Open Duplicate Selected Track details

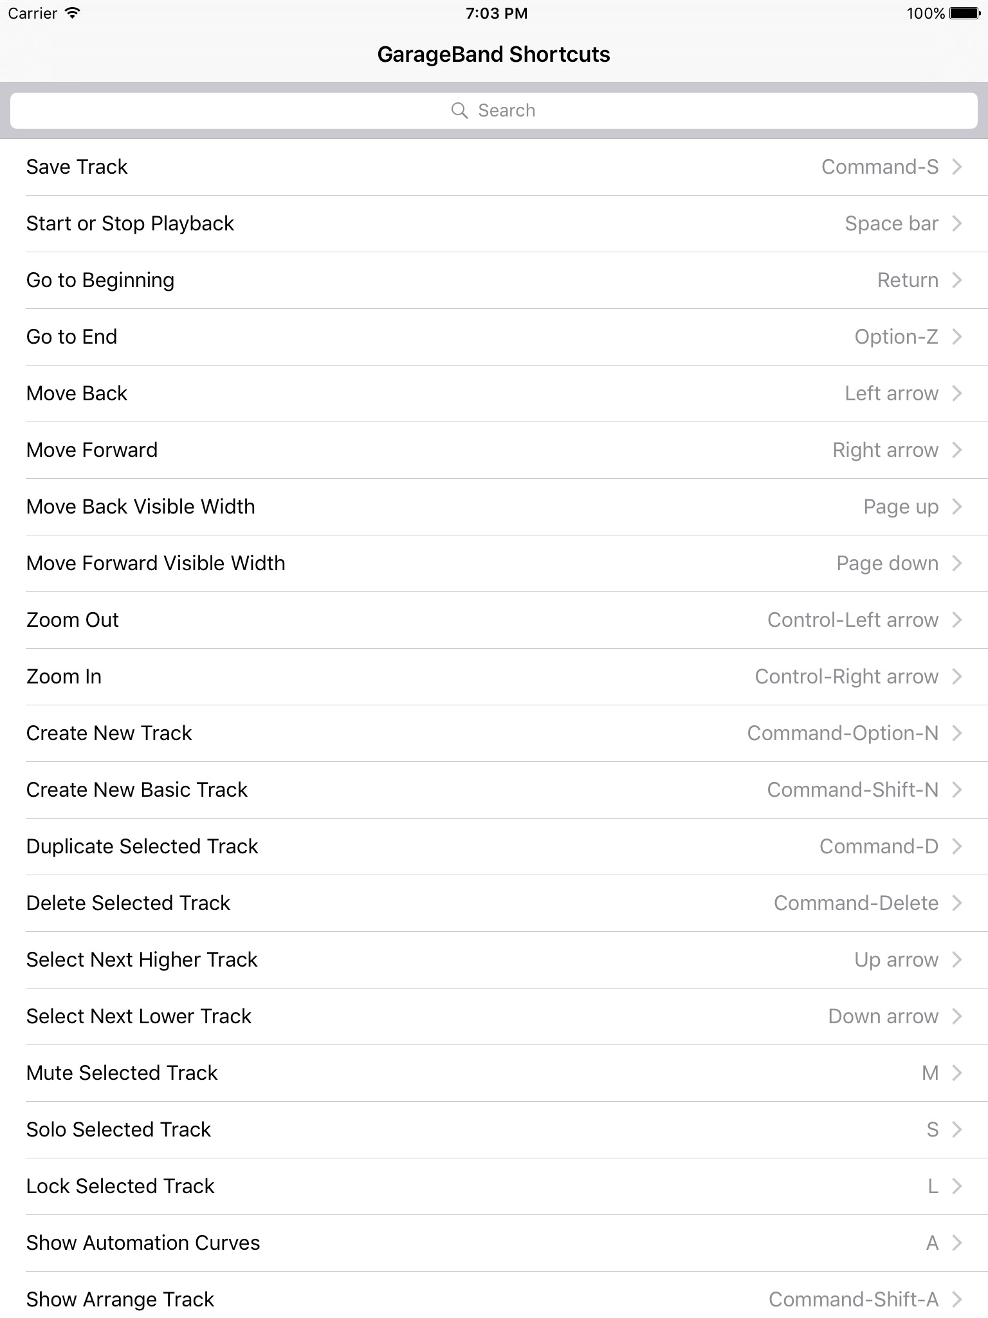click(x=494, y=847)
